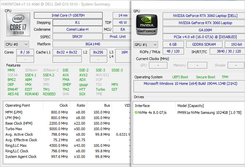Click the Stepping R1 field
The width and height of the screenshot is (245, 167).
coord(77,23)
